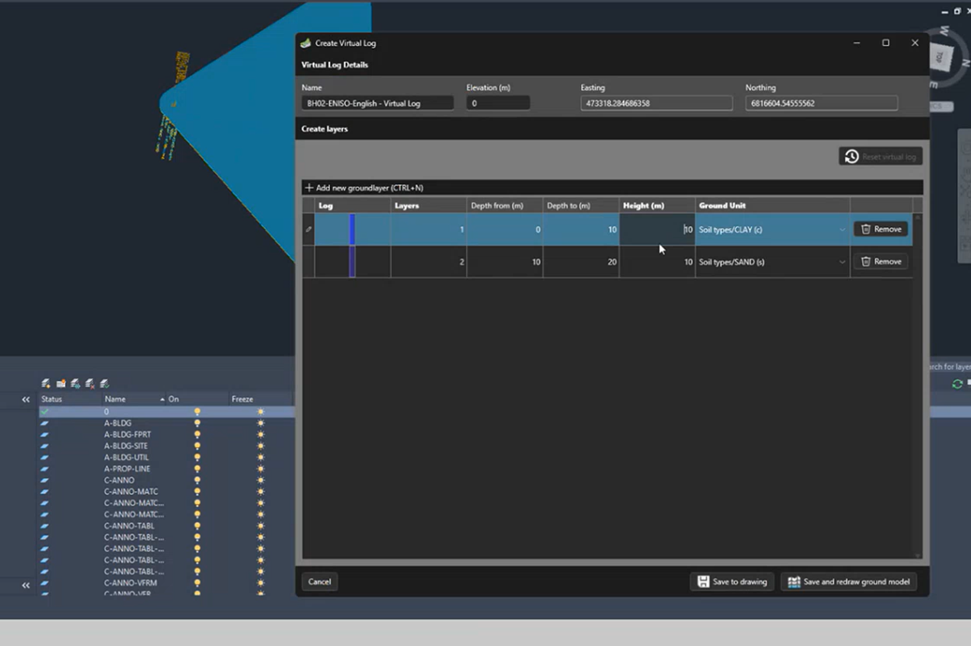Toggle Freeze sun icon for A-BLDG-SITE layer

click(260, 446)
